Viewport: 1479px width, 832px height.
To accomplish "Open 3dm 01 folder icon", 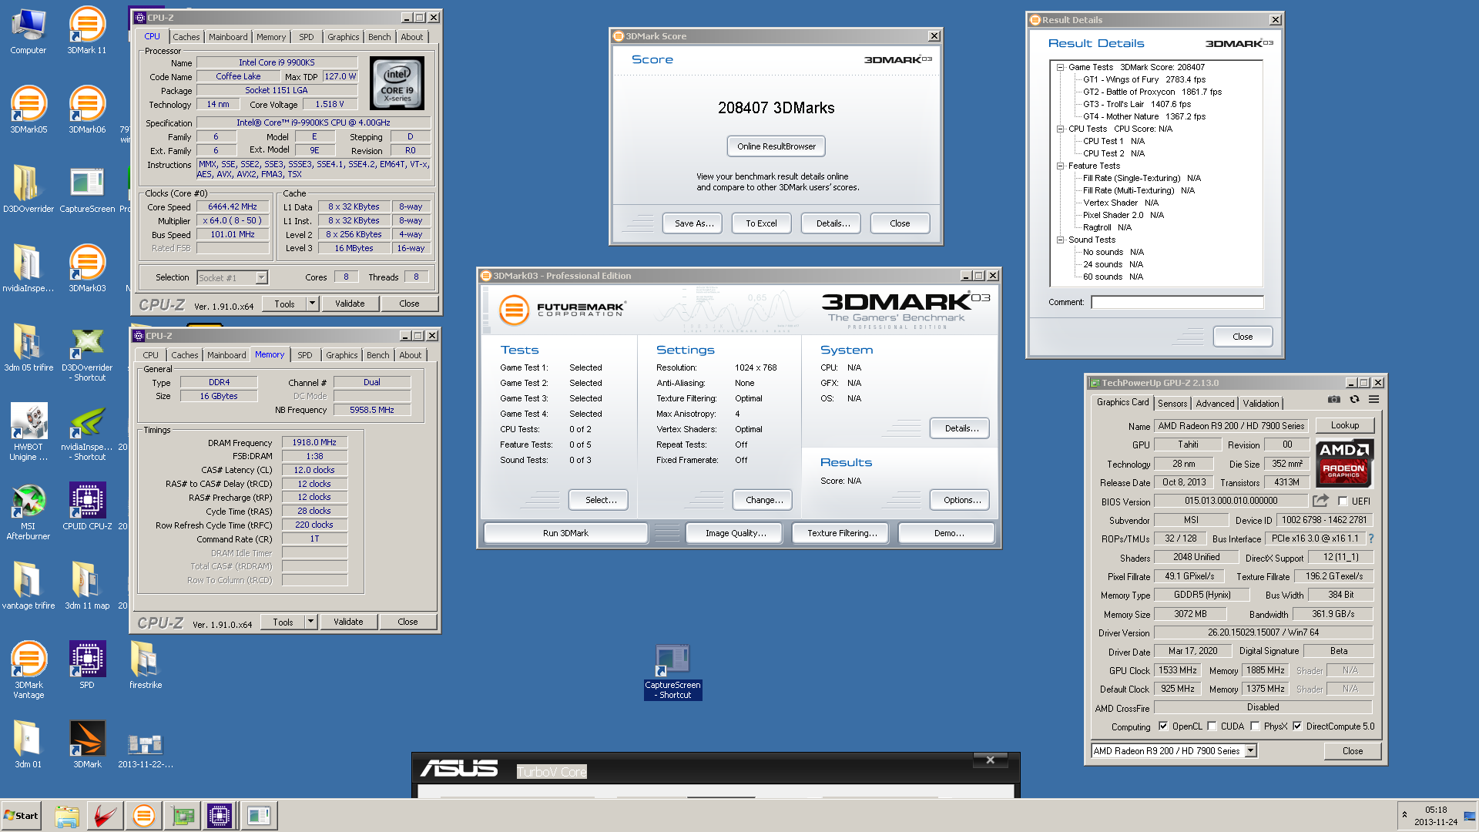I will click(29, 745).
